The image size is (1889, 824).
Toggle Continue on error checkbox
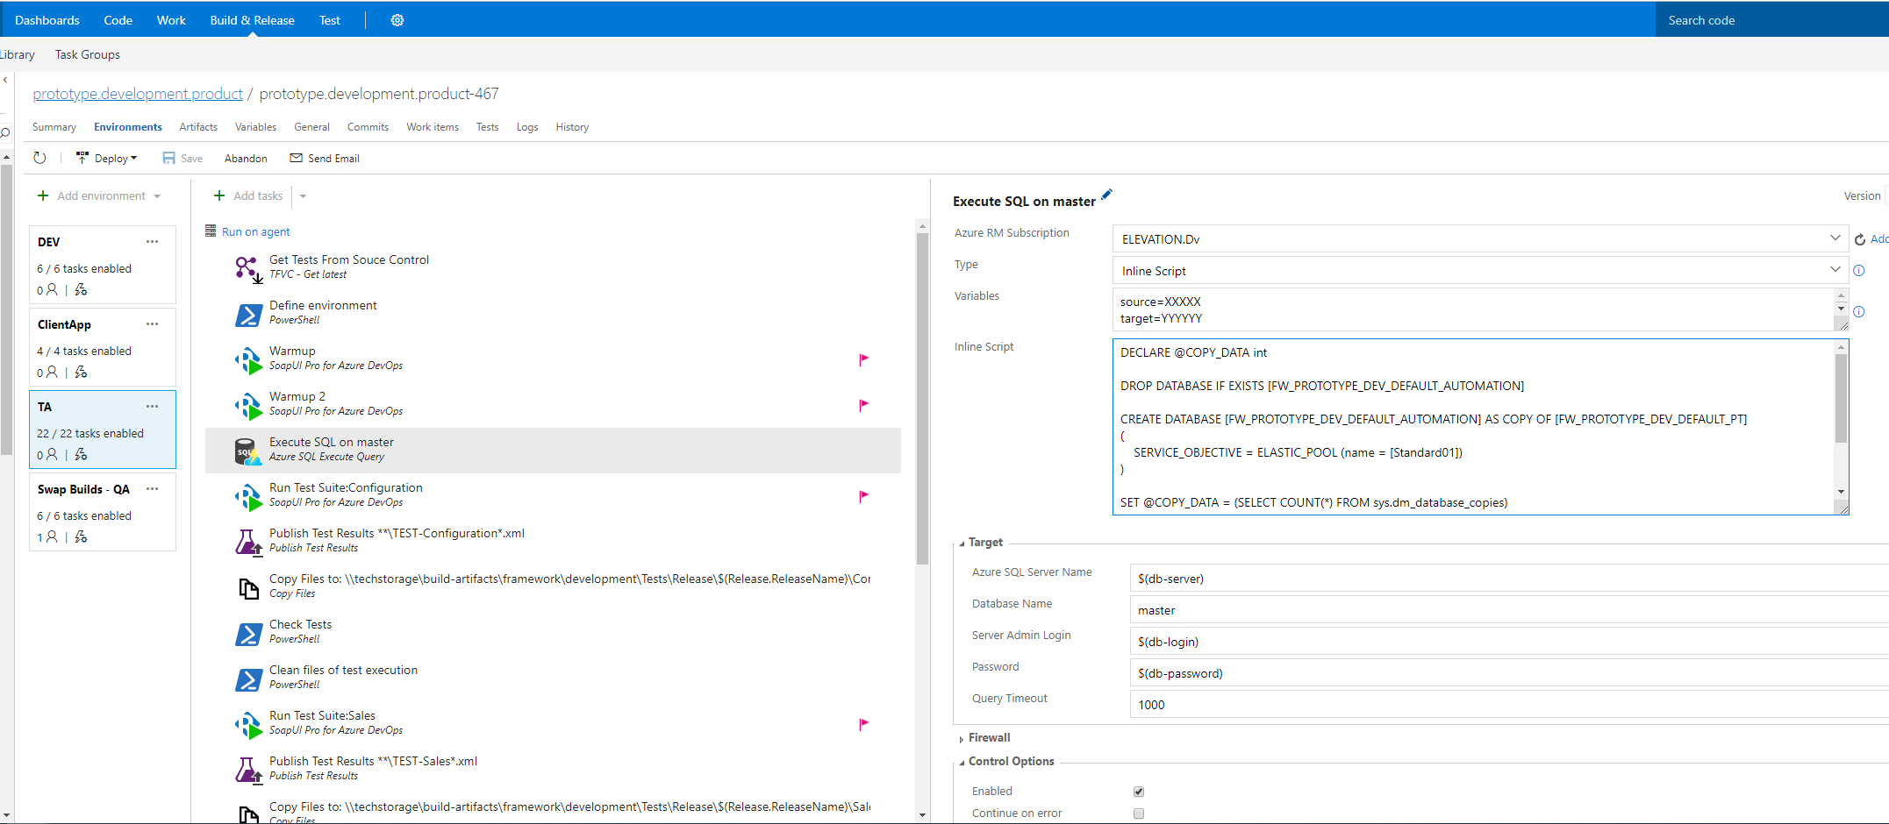tap(1139, 813)
